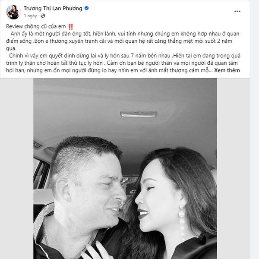Click the globe public privacy icon
Screen dimensions: 259x259
[x=43, y=16]
